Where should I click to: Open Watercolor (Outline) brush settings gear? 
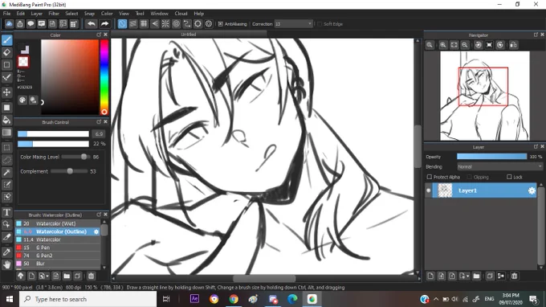(x=96, y=231)
